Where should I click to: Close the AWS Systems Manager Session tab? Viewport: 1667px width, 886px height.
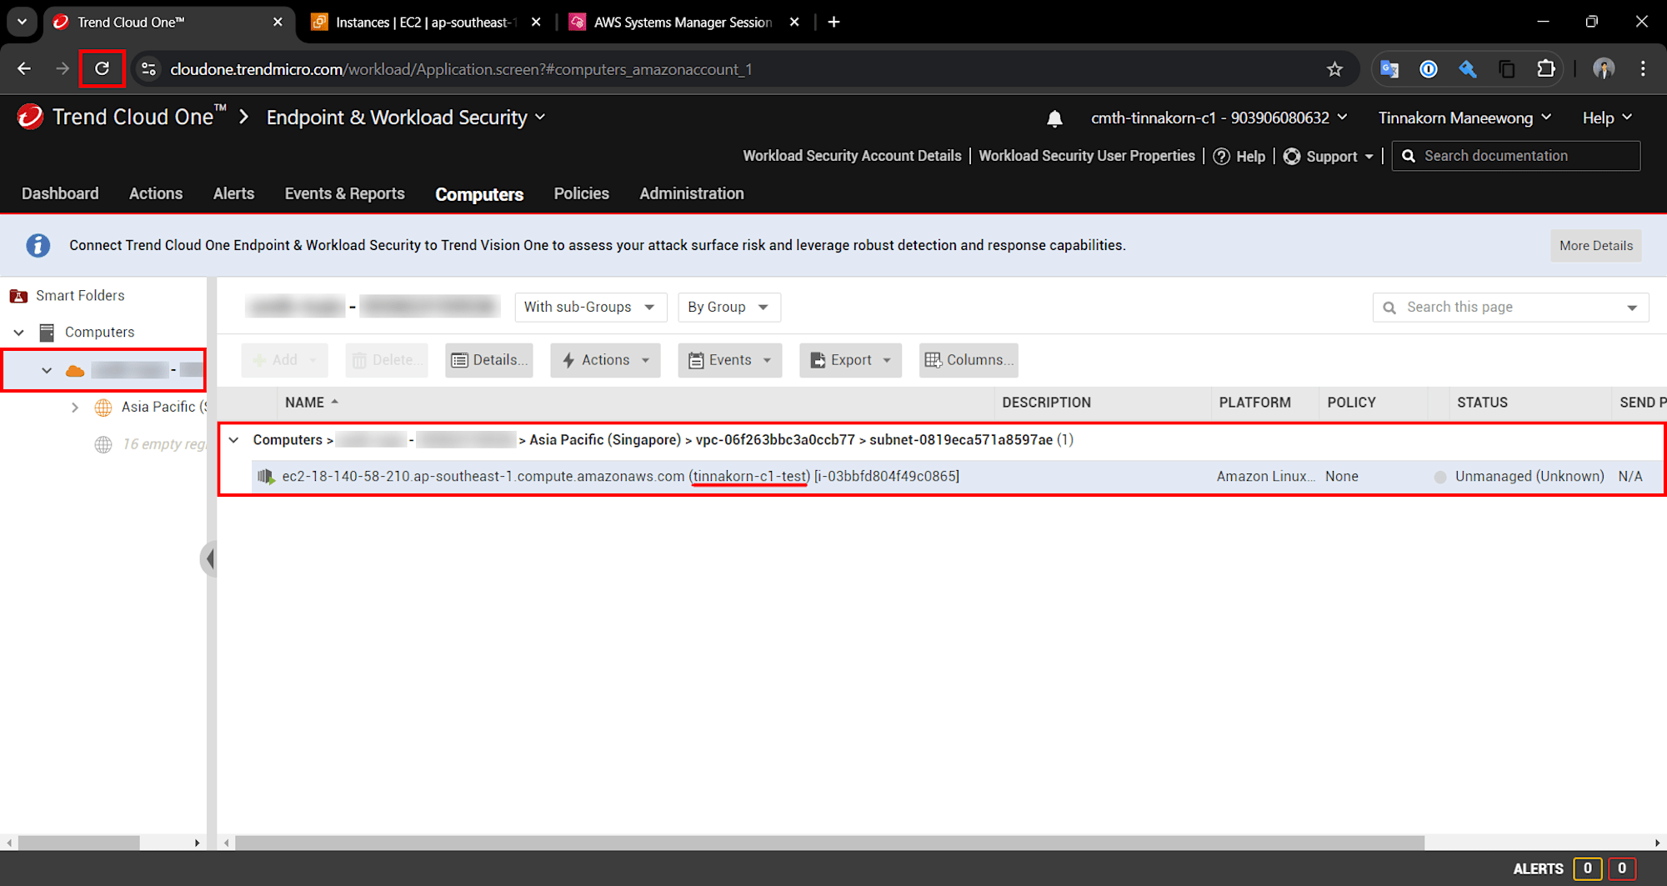click(x=794, y=22)
